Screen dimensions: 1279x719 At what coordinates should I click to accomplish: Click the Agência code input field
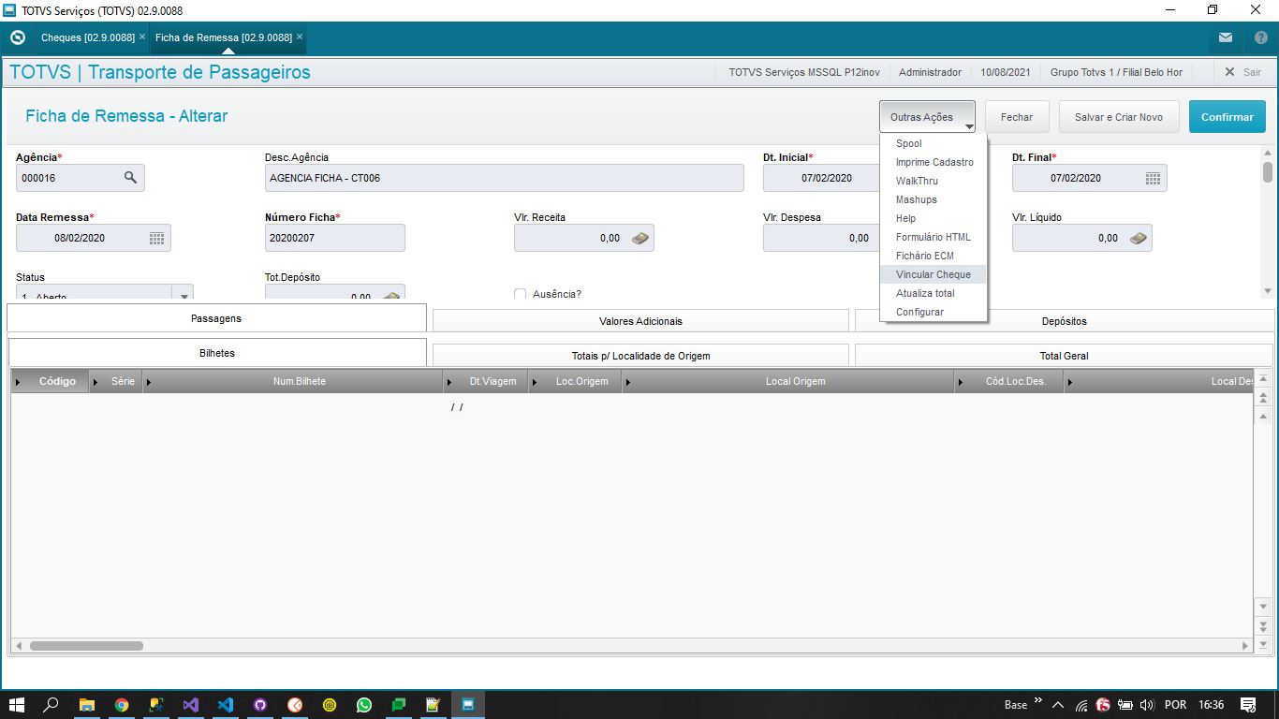(81, 178)
